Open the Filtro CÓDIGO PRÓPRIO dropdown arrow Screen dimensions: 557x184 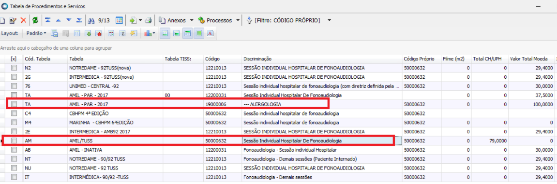(x=329, y=21)
